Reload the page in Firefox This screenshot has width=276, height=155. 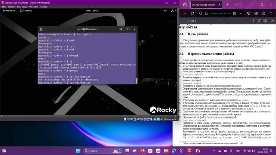192,13
